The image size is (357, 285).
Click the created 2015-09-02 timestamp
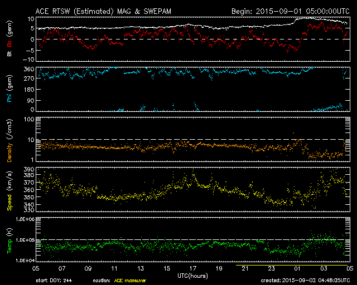(308, 281)
